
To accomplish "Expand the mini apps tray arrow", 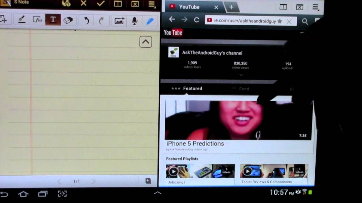I will (x=158, y=193).
